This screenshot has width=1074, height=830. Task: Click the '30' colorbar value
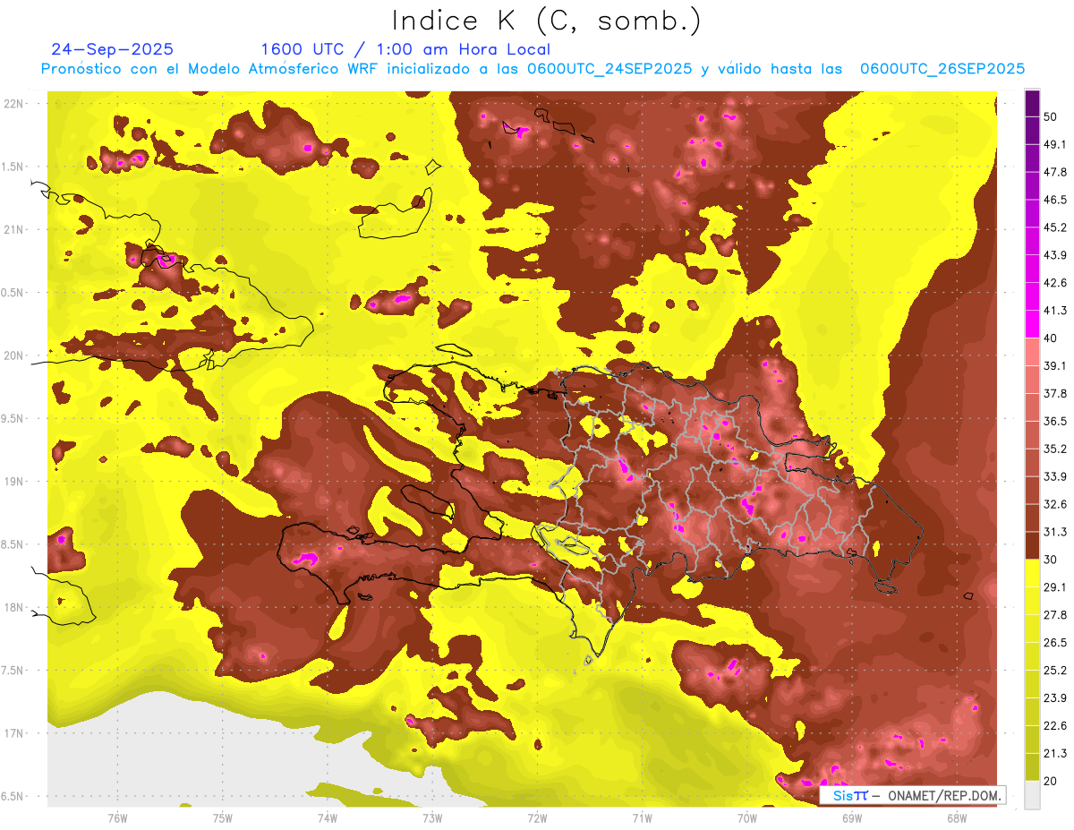point(1051,560)
